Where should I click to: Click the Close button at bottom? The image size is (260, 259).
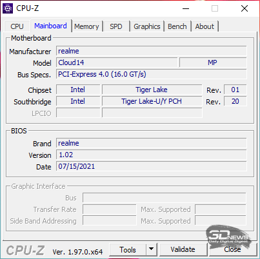[x=232, y=249]
